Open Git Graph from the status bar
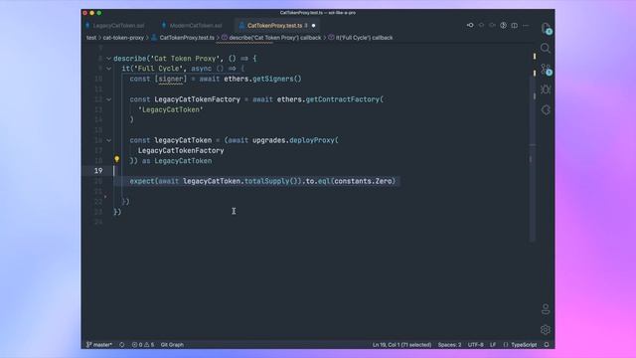Screen dimensions: 636x358 [172, 345]
